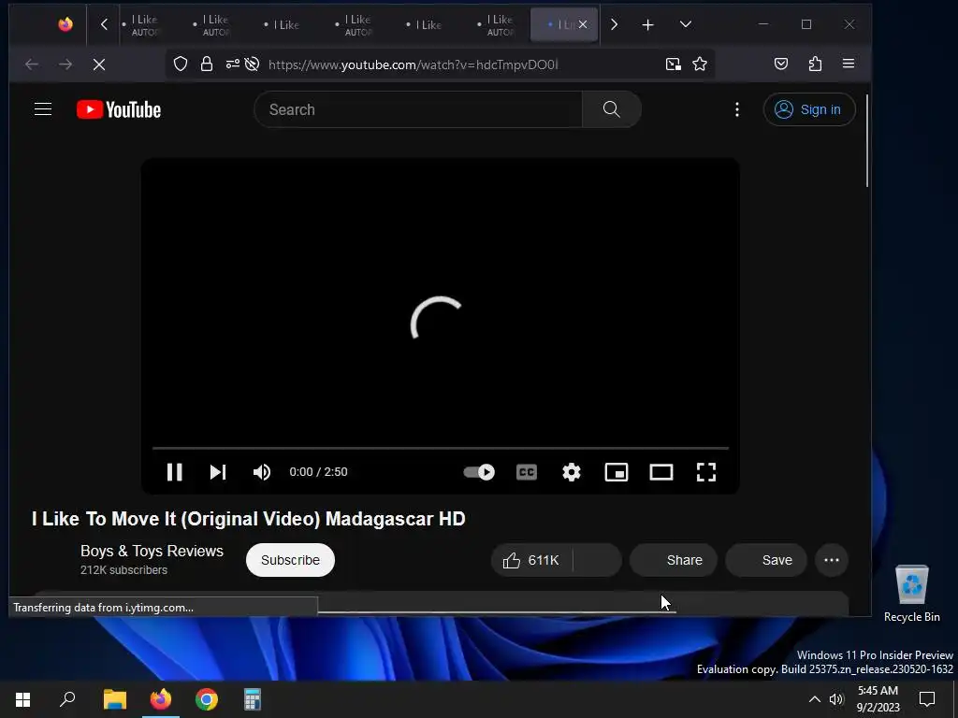958x718 pixels.
Task: Pause the video
Action: coord(175,472)
